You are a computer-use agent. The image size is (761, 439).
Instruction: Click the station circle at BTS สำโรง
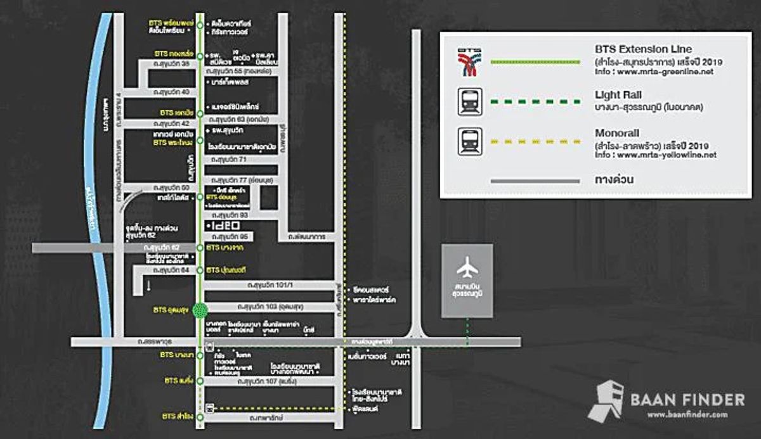200,417
